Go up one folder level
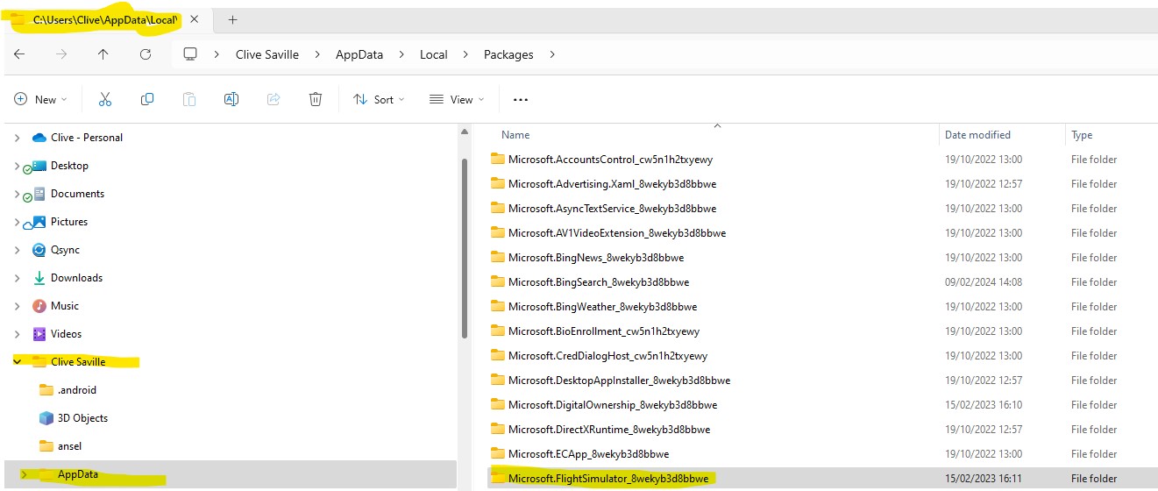 point(103,54)
